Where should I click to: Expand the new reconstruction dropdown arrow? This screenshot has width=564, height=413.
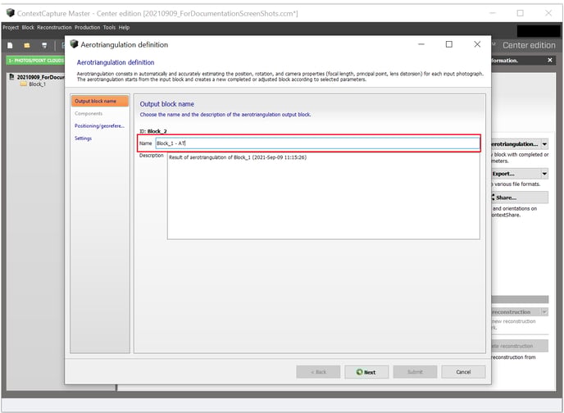(x=544, y=312)
